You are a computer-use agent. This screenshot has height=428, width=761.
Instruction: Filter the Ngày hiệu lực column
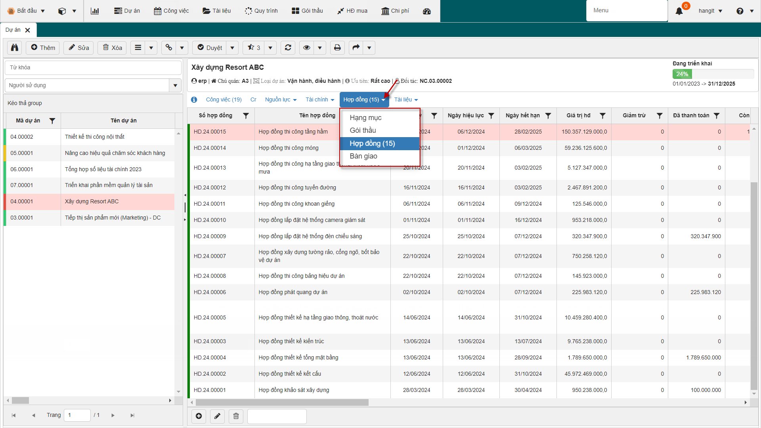tap(491, 116)
